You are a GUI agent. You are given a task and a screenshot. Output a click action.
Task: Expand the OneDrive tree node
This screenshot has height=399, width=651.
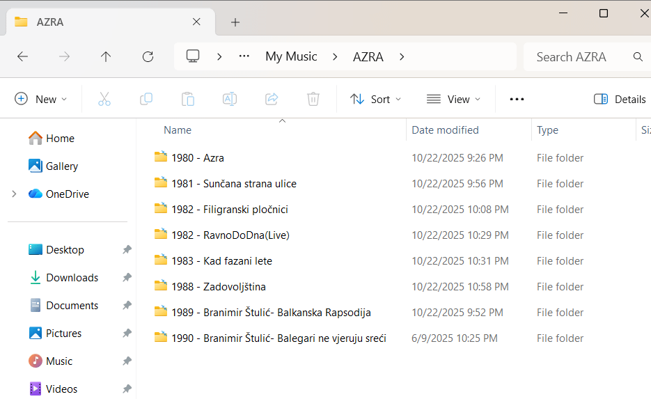(14, 194)
